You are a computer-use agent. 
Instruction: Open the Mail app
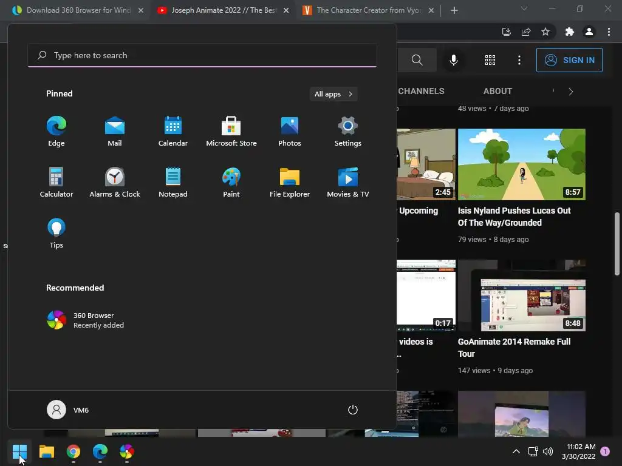click(x=115, y=131)
